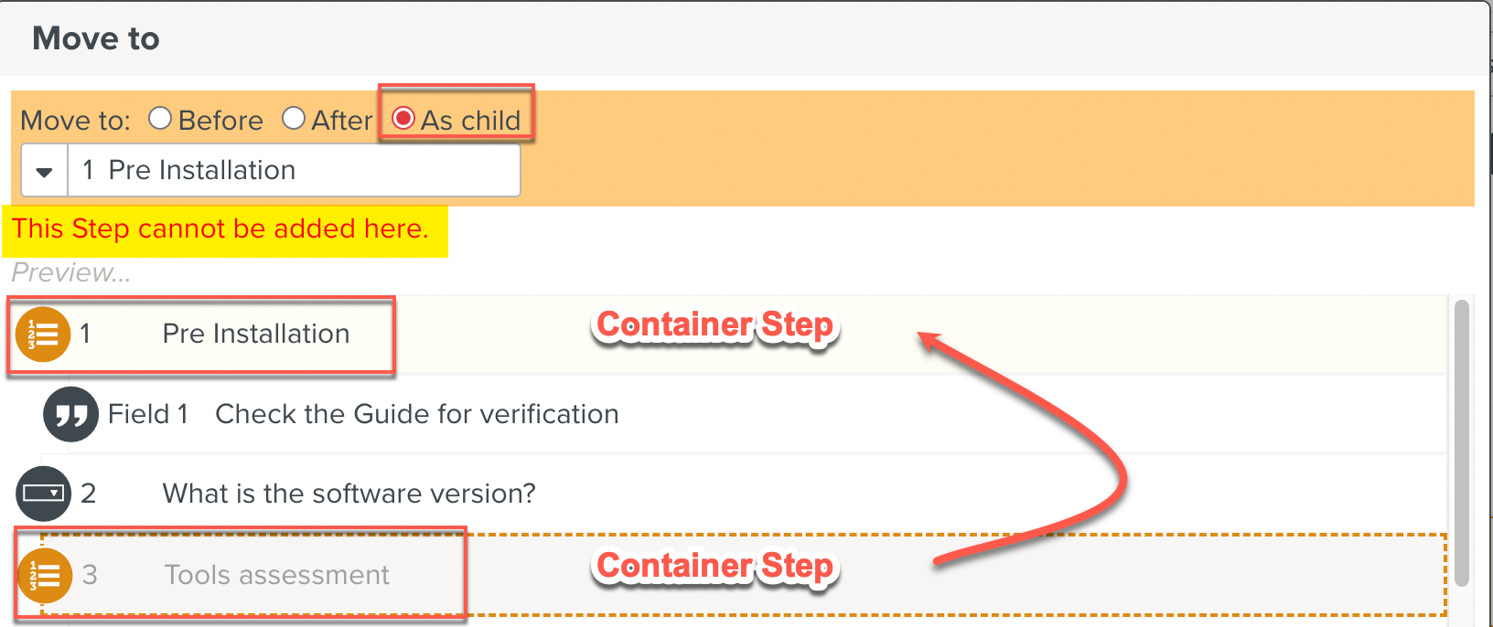The width and height of the screenshot is (1493, 627).
Task: Select the Before radio button
Action: [x=161, y=118]
